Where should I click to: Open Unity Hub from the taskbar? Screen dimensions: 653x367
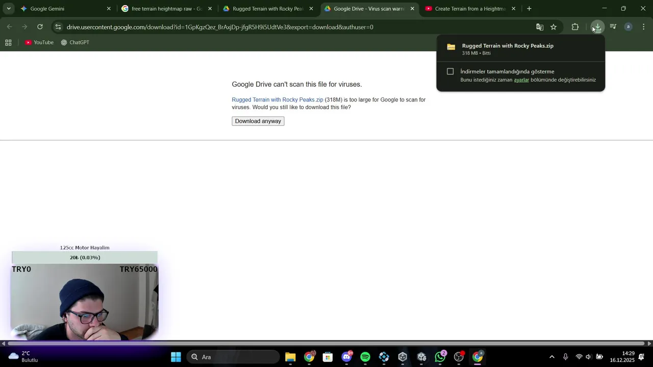coord(403,357)
